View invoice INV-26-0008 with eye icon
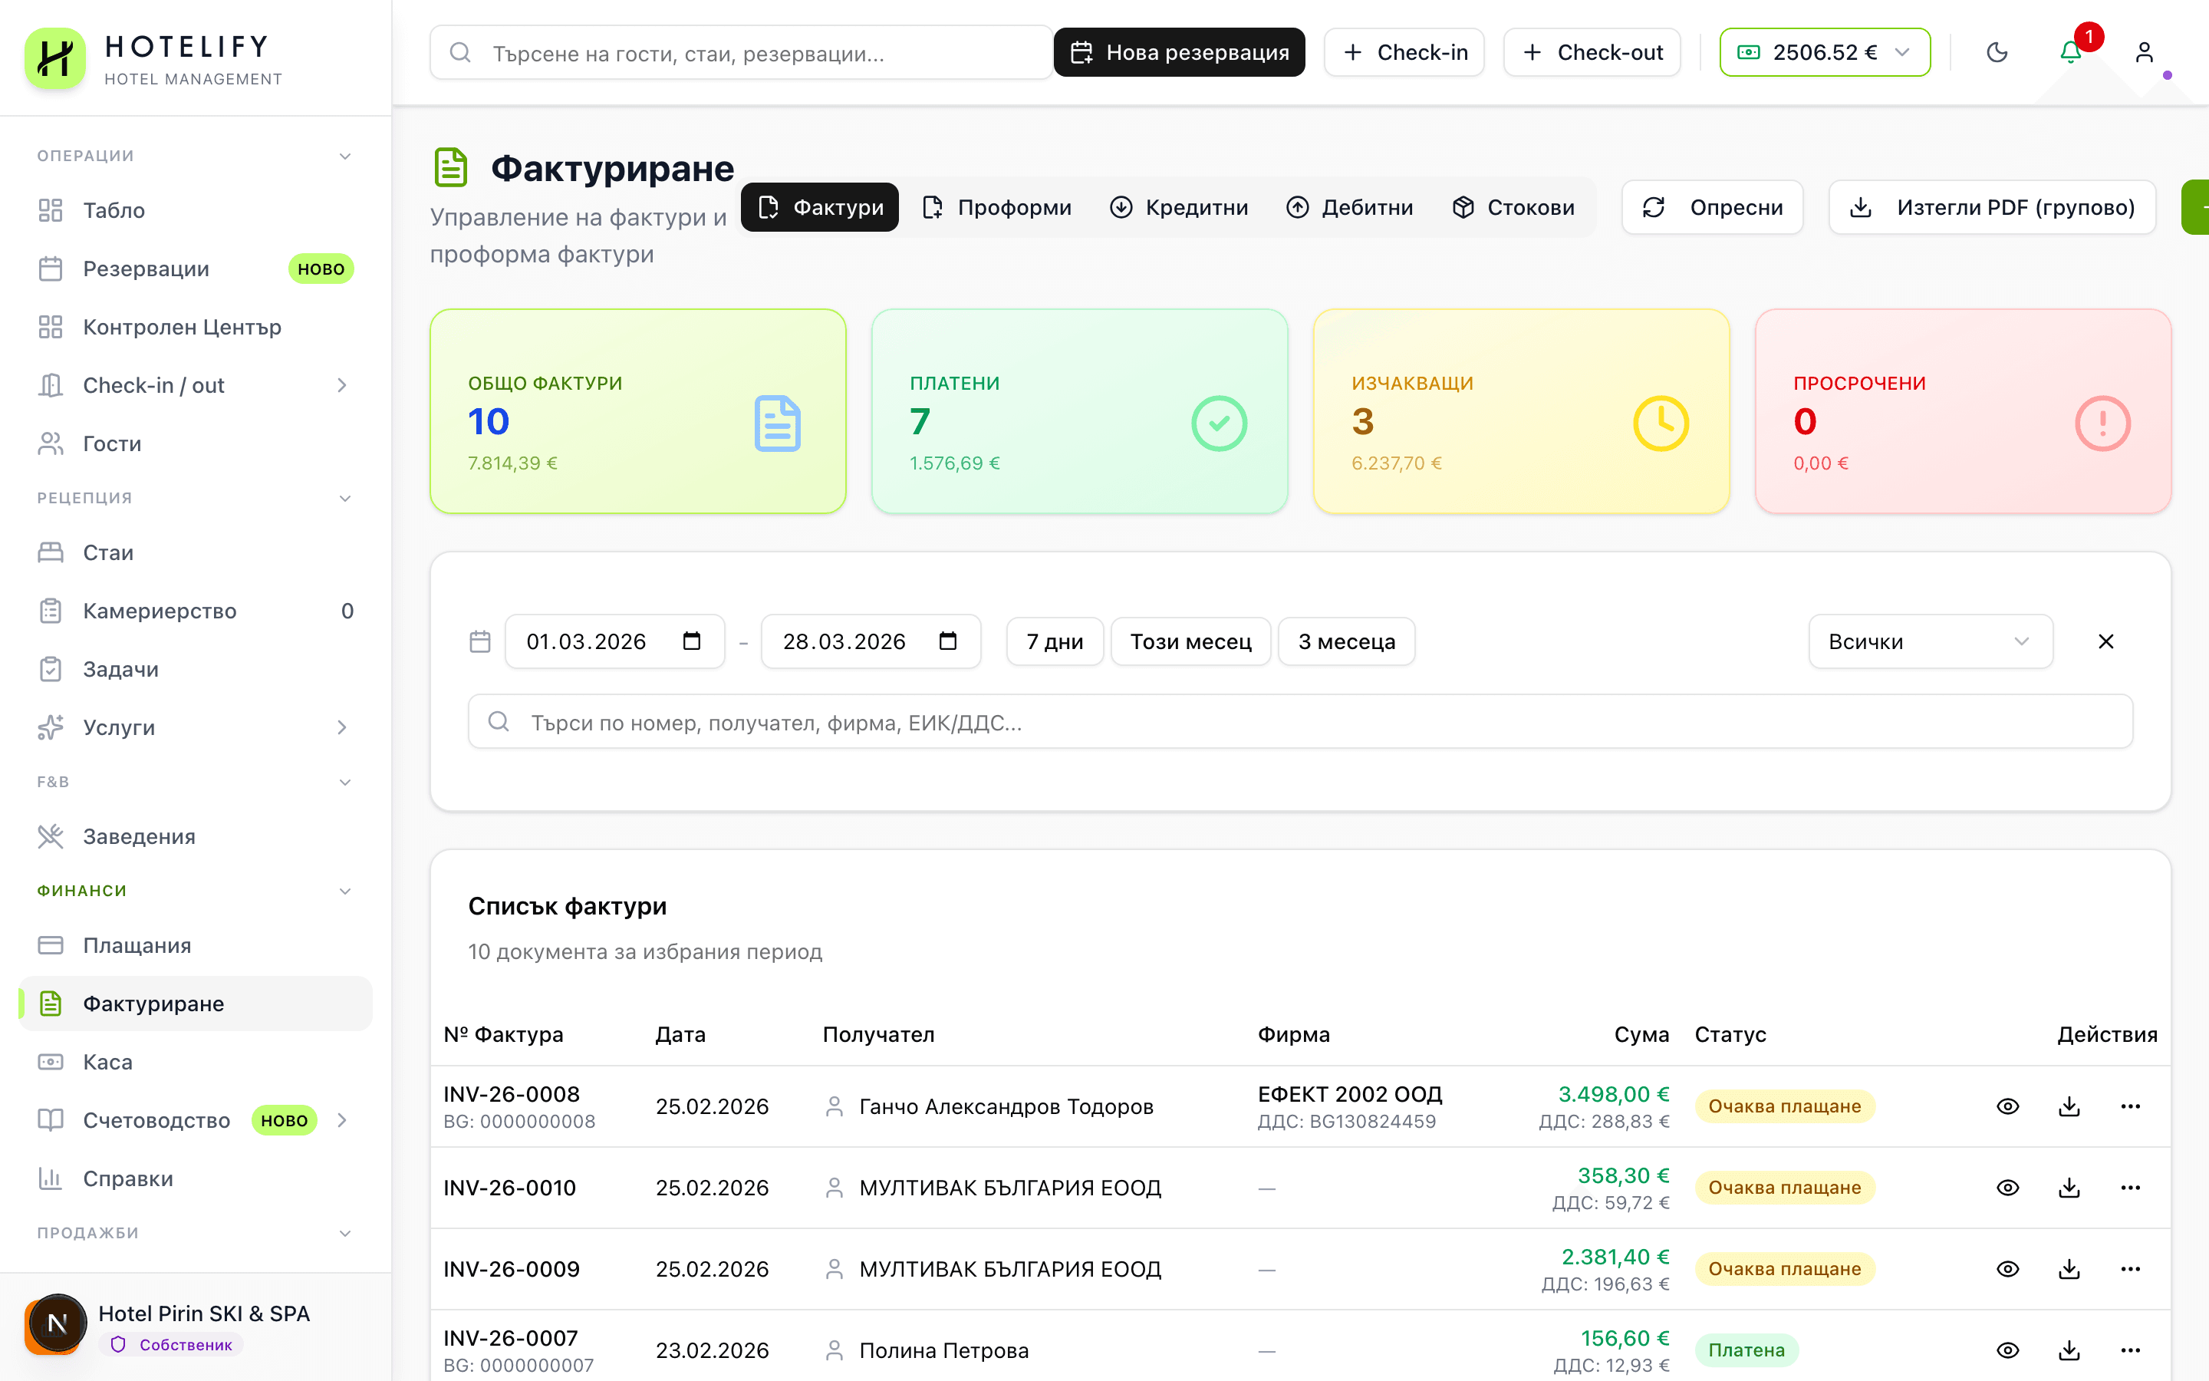Viewport: 2209px width, 1381px height. click(2007, 1106)
